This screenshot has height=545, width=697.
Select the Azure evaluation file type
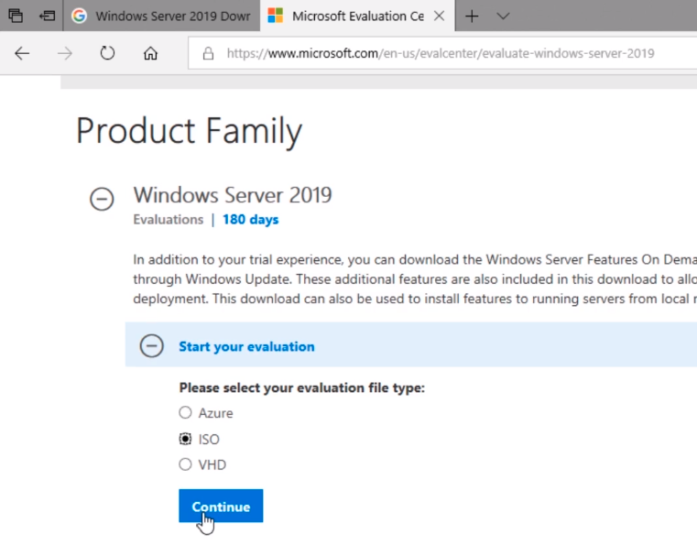click(x=186, y=413)
